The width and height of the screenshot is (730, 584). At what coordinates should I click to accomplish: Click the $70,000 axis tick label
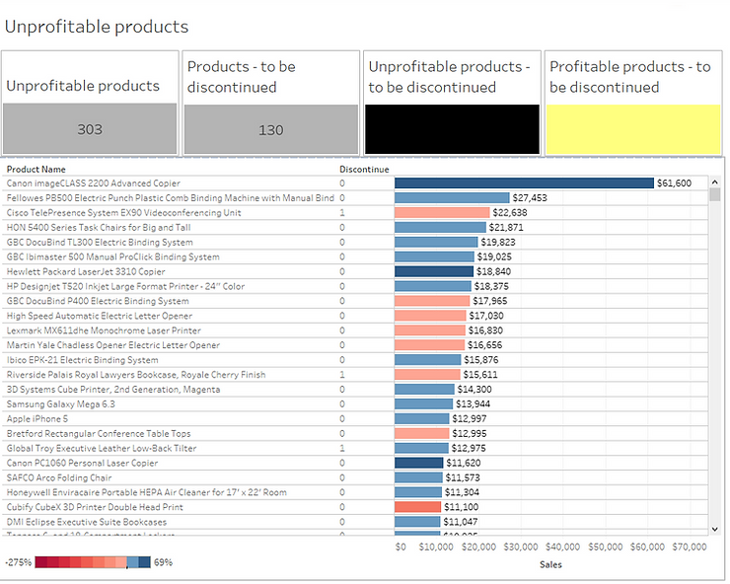(689, 547)
